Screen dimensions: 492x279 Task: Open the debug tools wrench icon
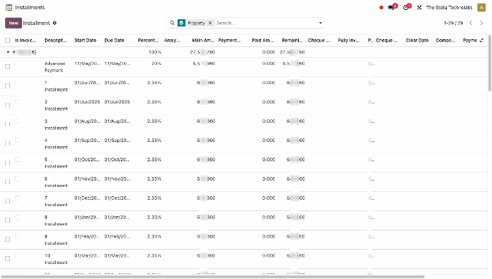[419, 8]
